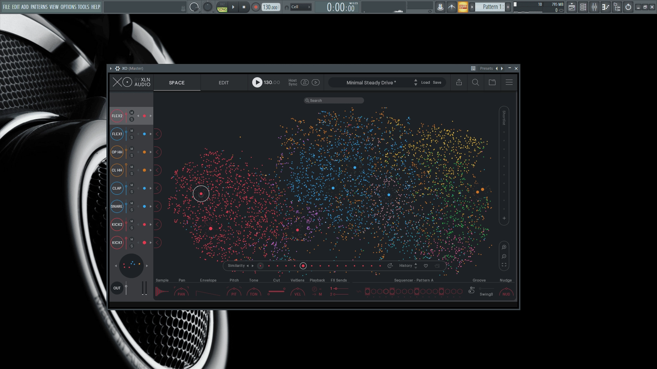
Task: Select the KICK2 channel button
Action: coord(117,224)
